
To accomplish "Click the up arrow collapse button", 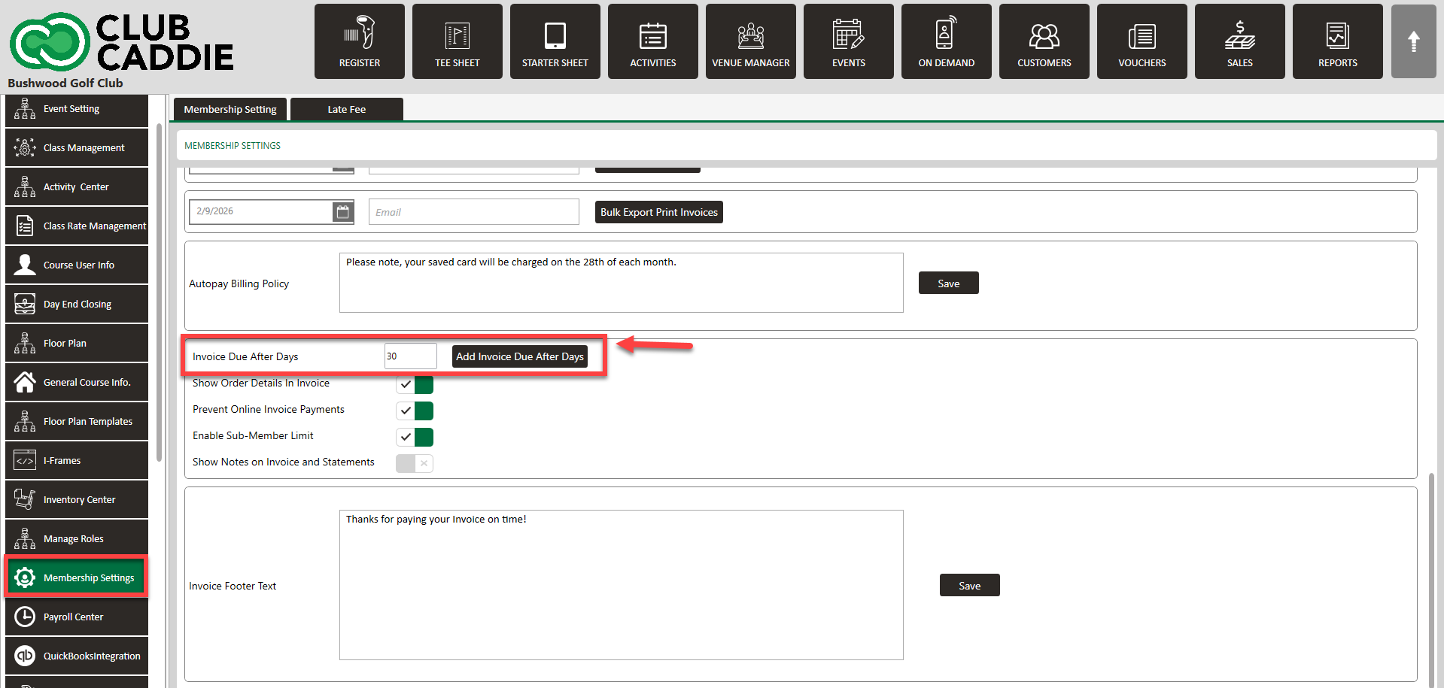I will (1413, 41).
